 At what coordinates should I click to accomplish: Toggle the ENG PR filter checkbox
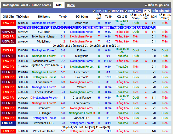click(x=94, y=11)
